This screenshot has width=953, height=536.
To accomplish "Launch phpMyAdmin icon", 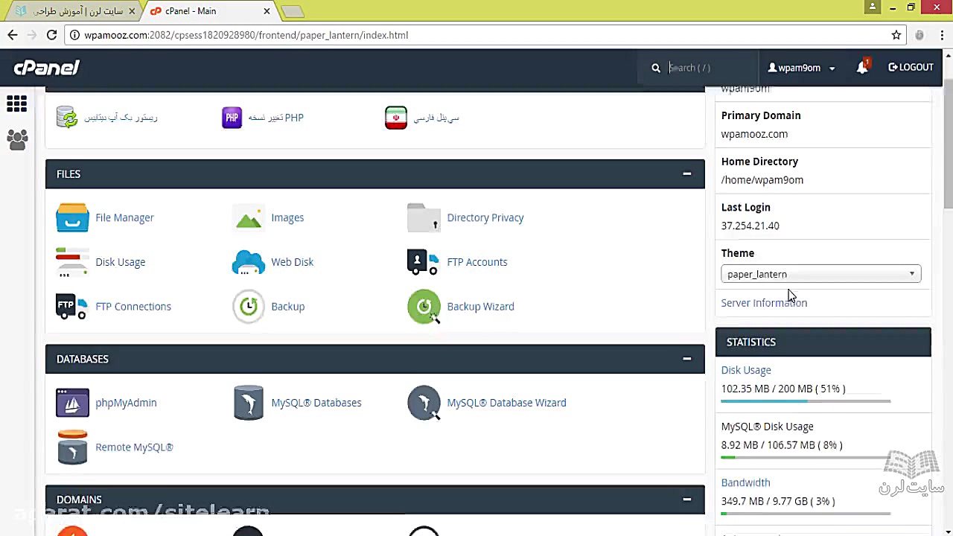I will [x=72, y=403].
